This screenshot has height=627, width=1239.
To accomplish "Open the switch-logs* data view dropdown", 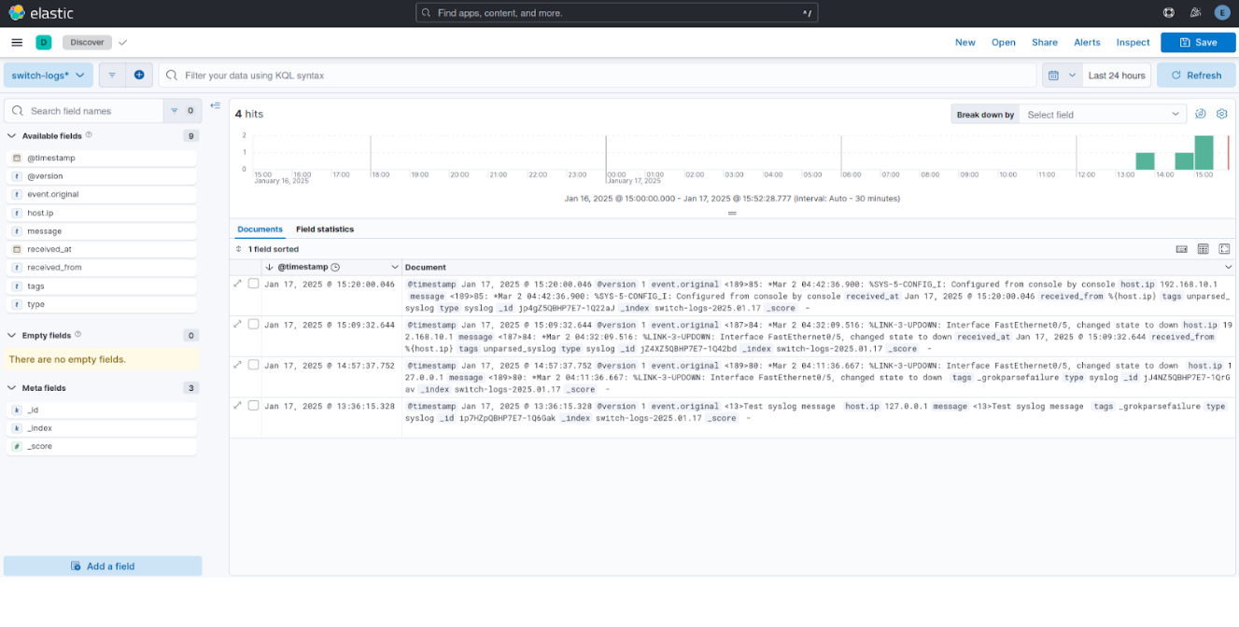I will click(49, 76).
